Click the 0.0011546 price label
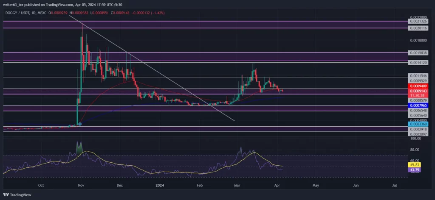Screen dimensions: 435x200 (x=417, y=75)
